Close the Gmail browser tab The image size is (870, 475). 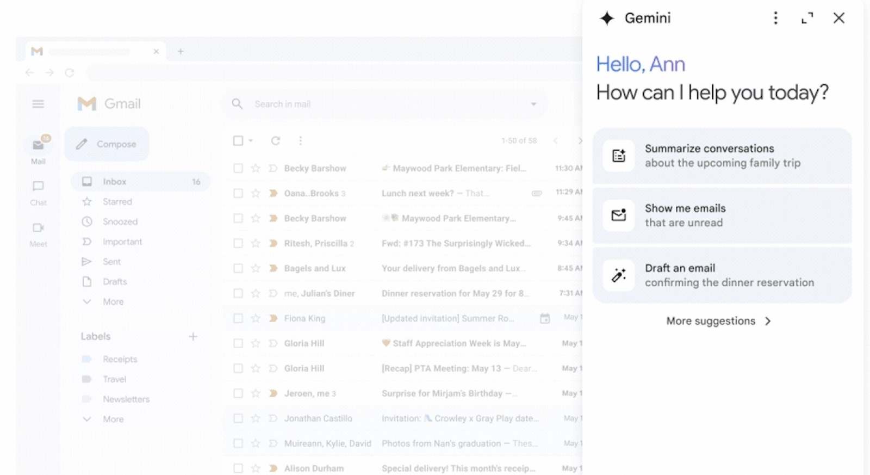click(x=156, y=51)
